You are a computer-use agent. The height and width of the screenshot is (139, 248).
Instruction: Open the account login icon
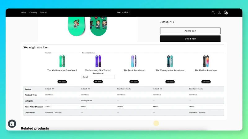[219, 12]
